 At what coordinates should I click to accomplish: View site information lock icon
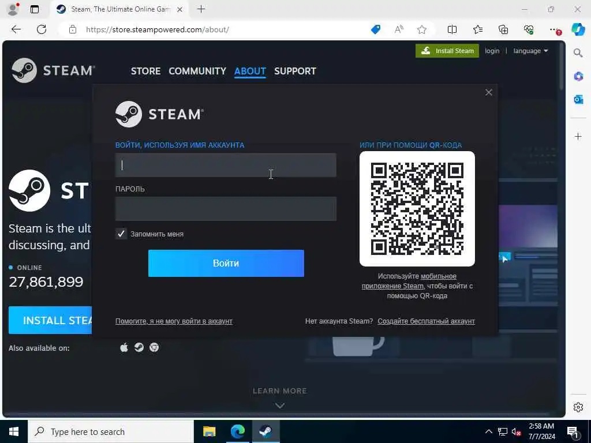click(73, 29)
